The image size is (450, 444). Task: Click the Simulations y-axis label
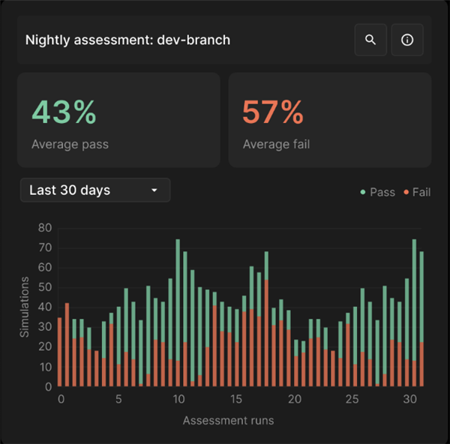click(25, 307)
